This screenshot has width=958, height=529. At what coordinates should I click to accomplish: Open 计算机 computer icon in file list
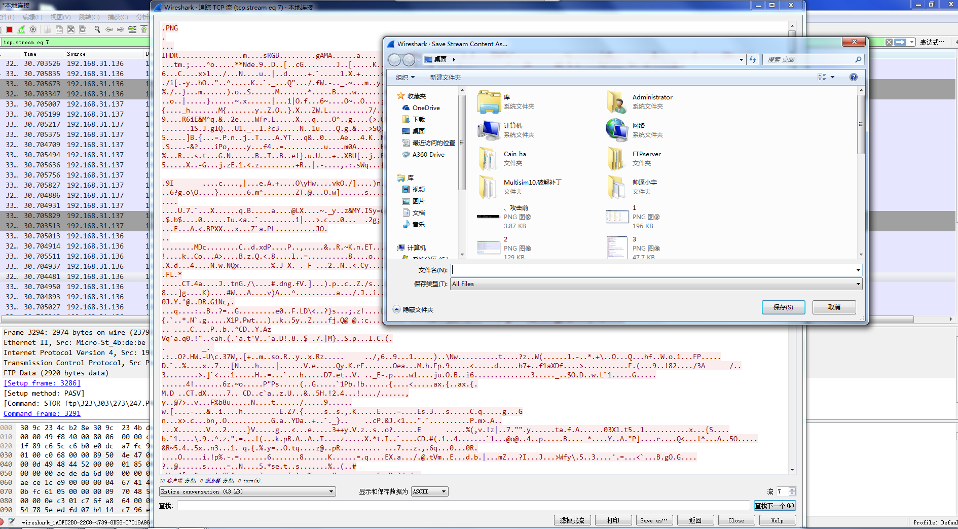coord(489,130)
